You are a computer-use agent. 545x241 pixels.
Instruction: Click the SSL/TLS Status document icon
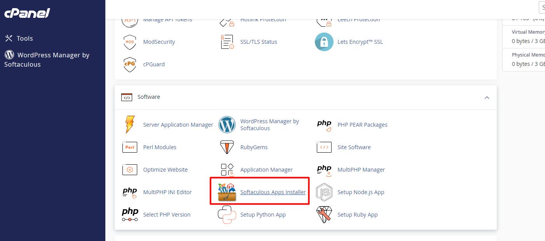[x=227, y=42]
